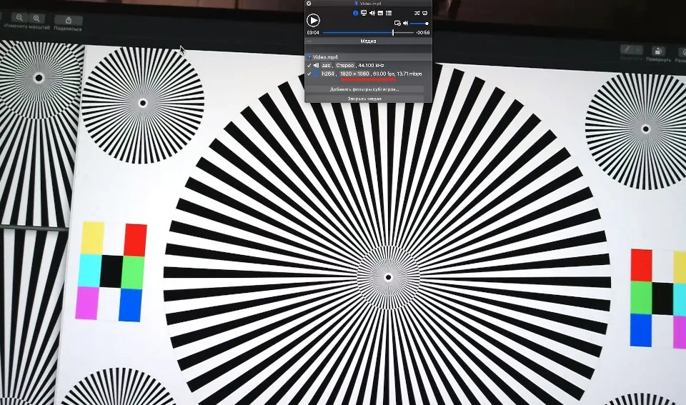Screen dimensions: 686x405
Task: Open the audio settings speaker icon
Action: click(x=372, y=13)
